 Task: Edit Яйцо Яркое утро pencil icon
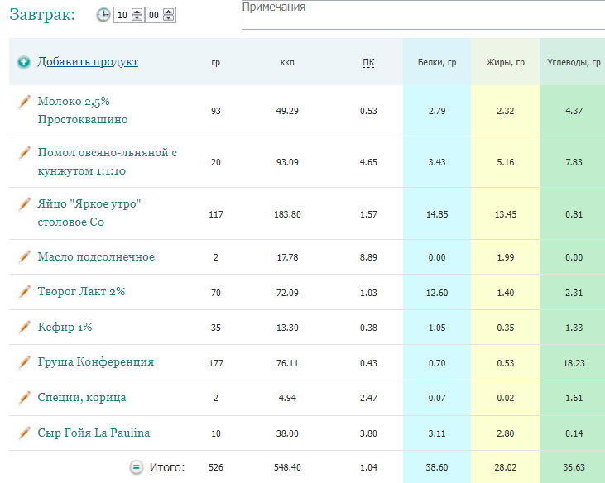pos(24,204)
